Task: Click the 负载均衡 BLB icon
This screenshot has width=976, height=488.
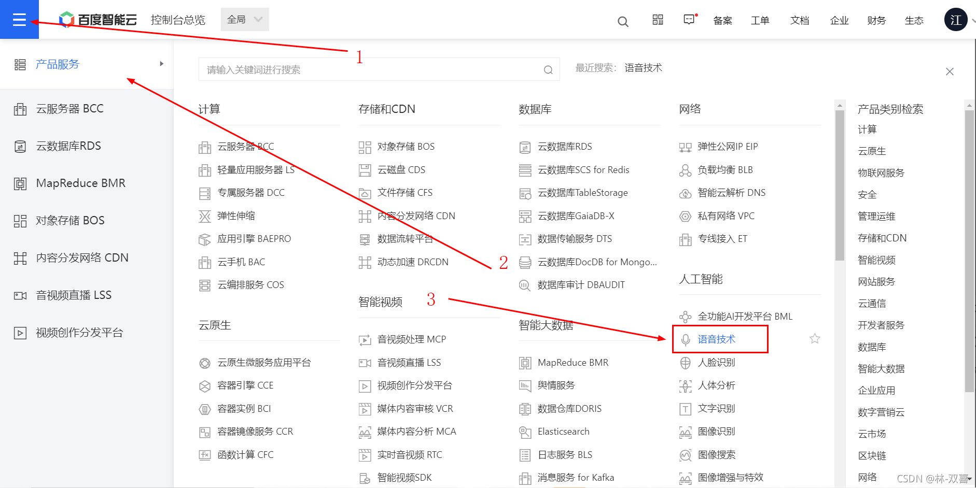Action: pos(685,170)
